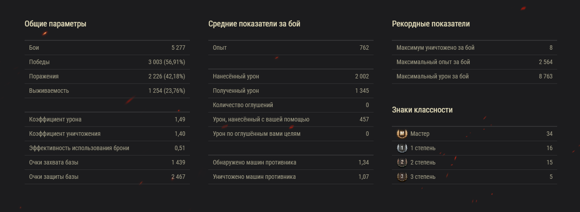Click Максимум уничтожено за бой row
The image size is (580, 212).
(x=474, y=48)
